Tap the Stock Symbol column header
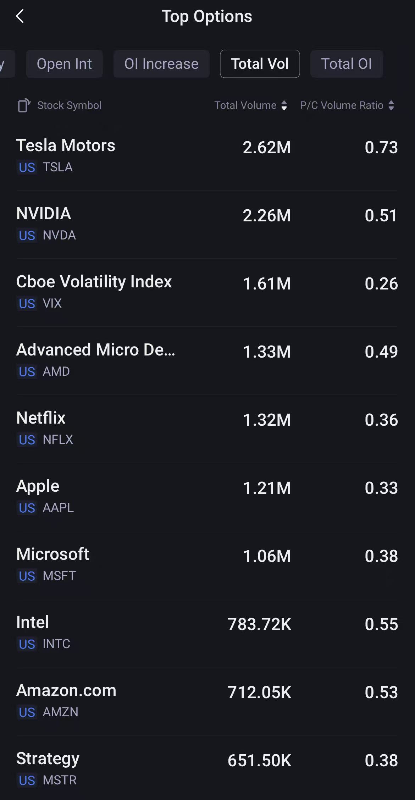 click(69, 105)
